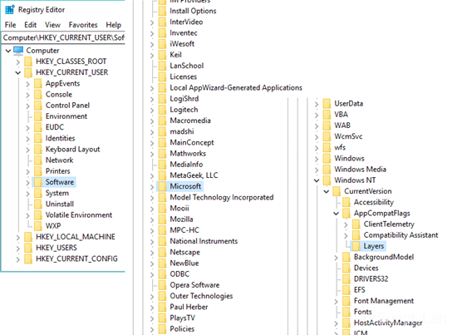Click the Fonts folder icon

pyautogui.click(x=346, y=312)
